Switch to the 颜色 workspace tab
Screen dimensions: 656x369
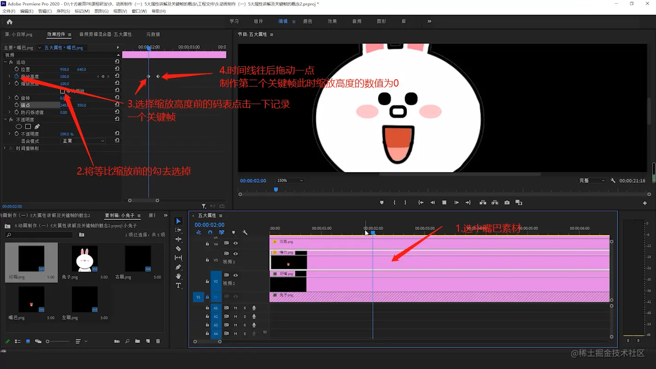[x=307, y=21]
